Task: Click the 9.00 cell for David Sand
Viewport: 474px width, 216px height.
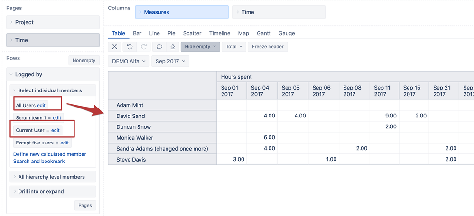Action: click(384, 116)
